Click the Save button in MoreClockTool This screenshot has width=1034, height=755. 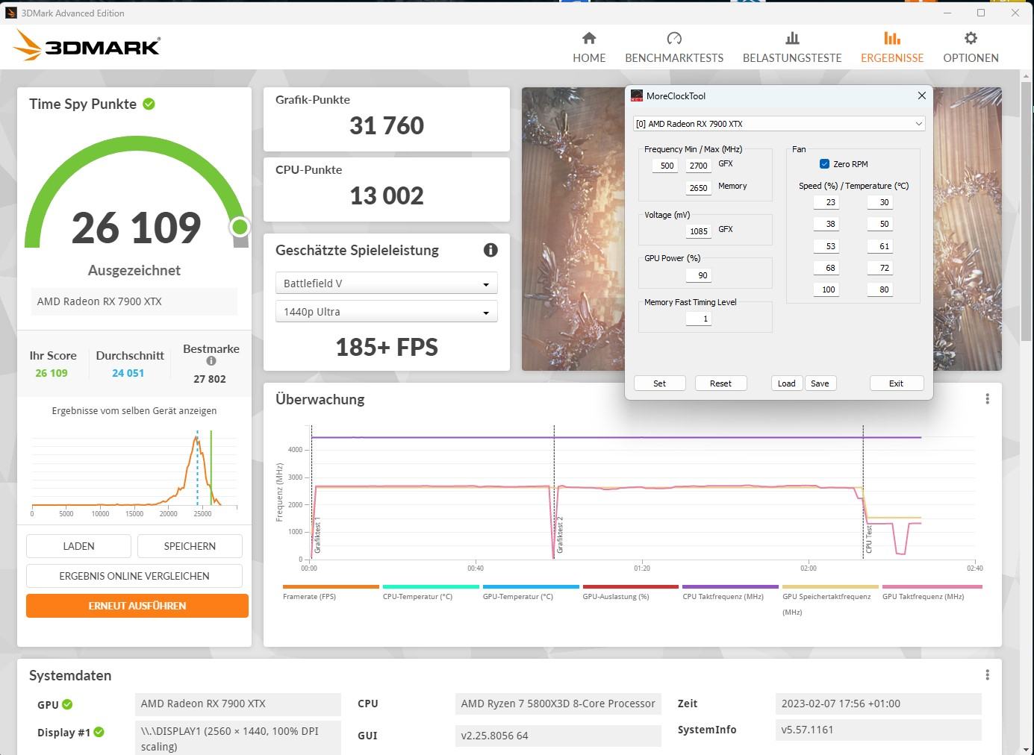point(820,383)
